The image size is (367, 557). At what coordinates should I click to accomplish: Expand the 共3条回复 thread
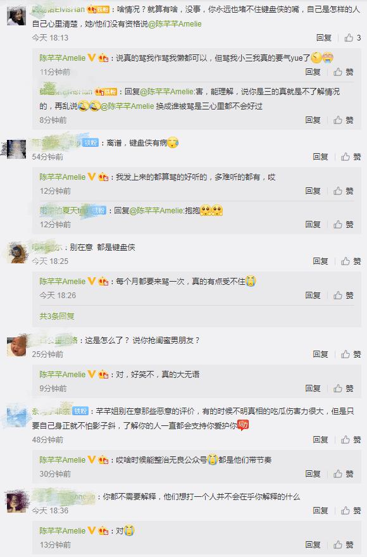pyautogui.click(x=56, y=316)
